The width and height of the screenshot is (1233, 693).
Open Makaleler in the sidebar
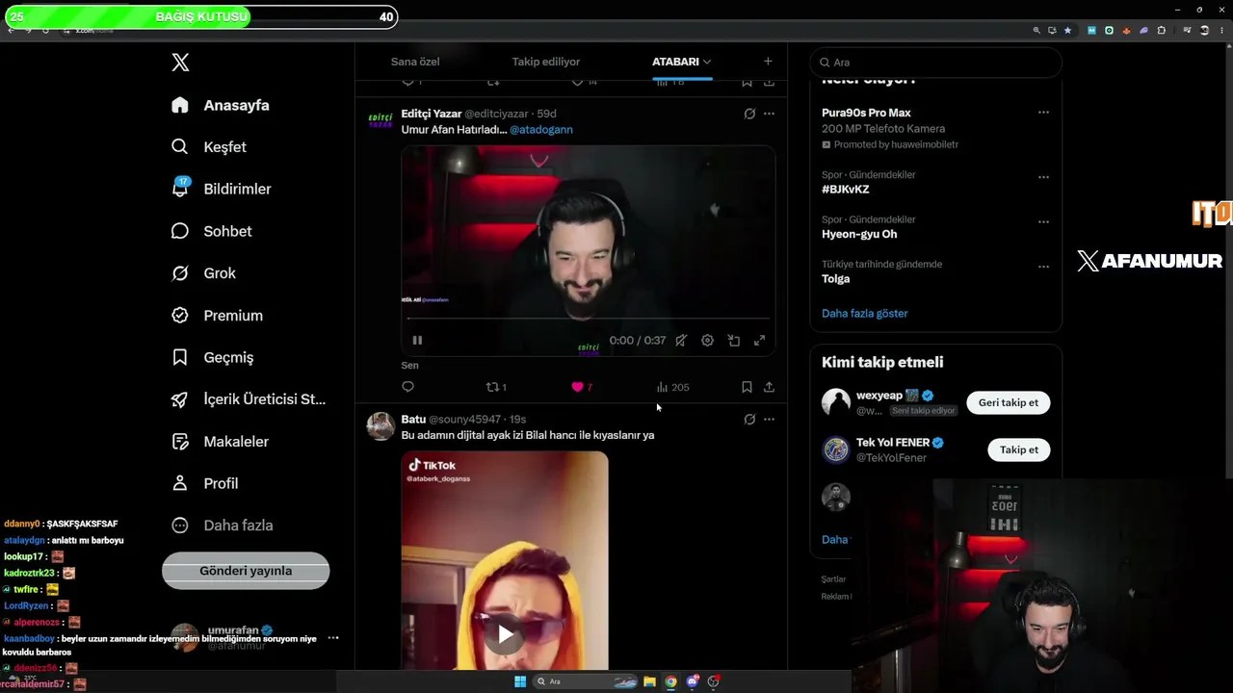tap(220, 442)
